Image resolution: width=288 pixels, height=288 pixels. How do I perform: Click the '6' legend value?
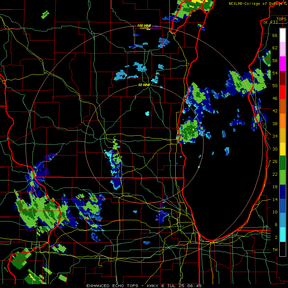(276, 225)
